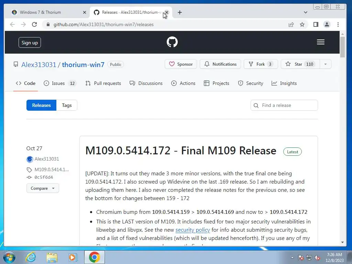
Task: Click the scrollbar down arrow
Action: coord(342,242)
